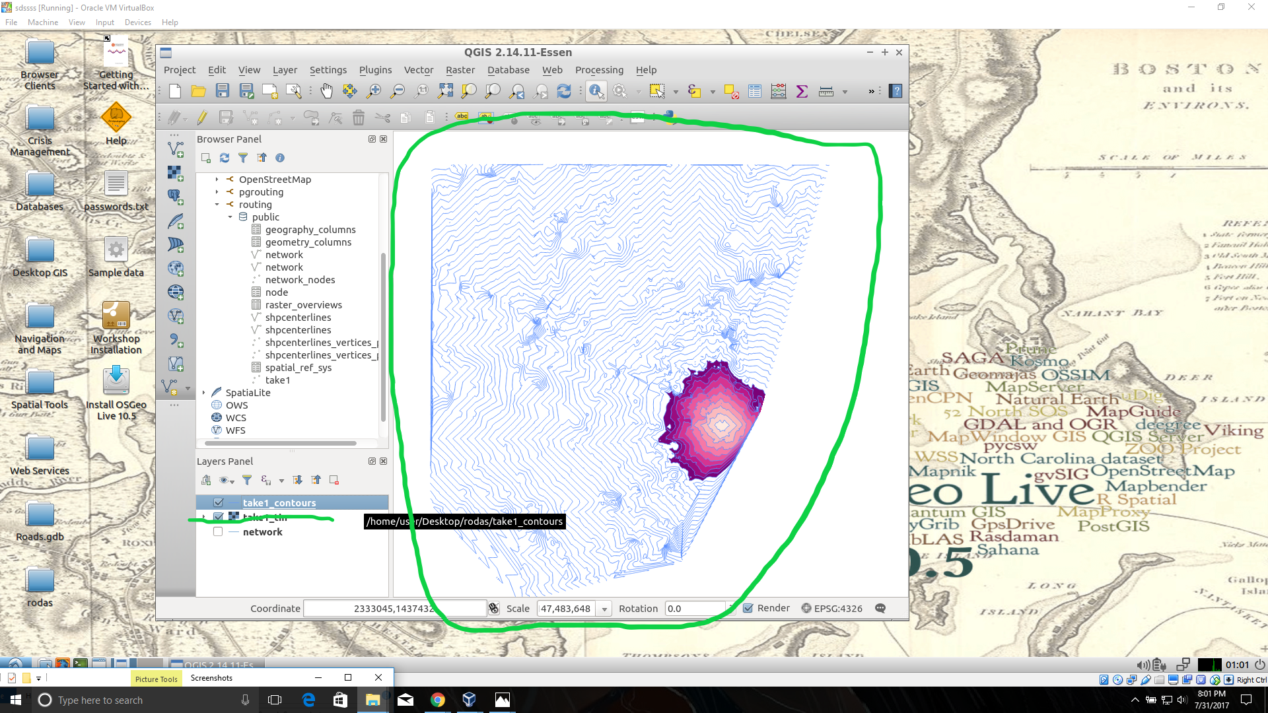This screenshot has height=713, width=1268.
Task: Open the Processing menu
Action: 598,70
